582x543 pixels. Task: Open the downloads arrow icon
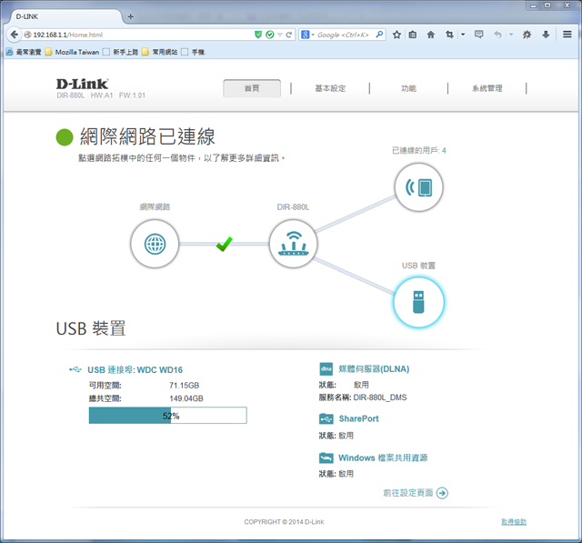[546, 35]
